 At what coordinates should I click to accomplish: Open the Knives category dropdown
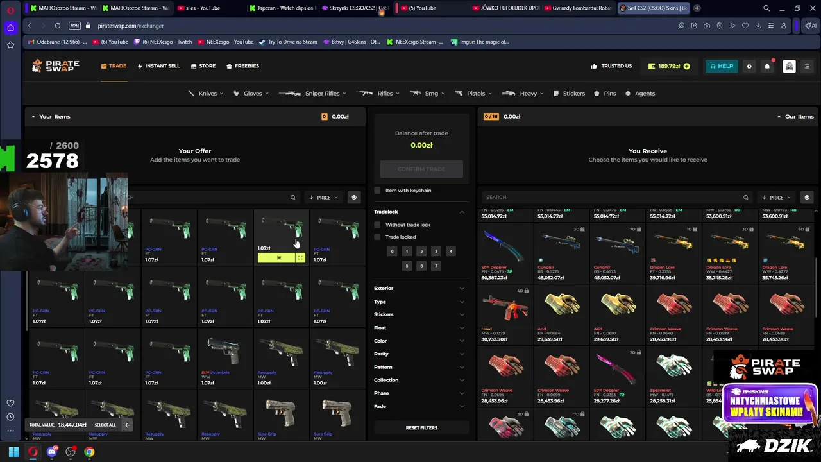[205, 94]
